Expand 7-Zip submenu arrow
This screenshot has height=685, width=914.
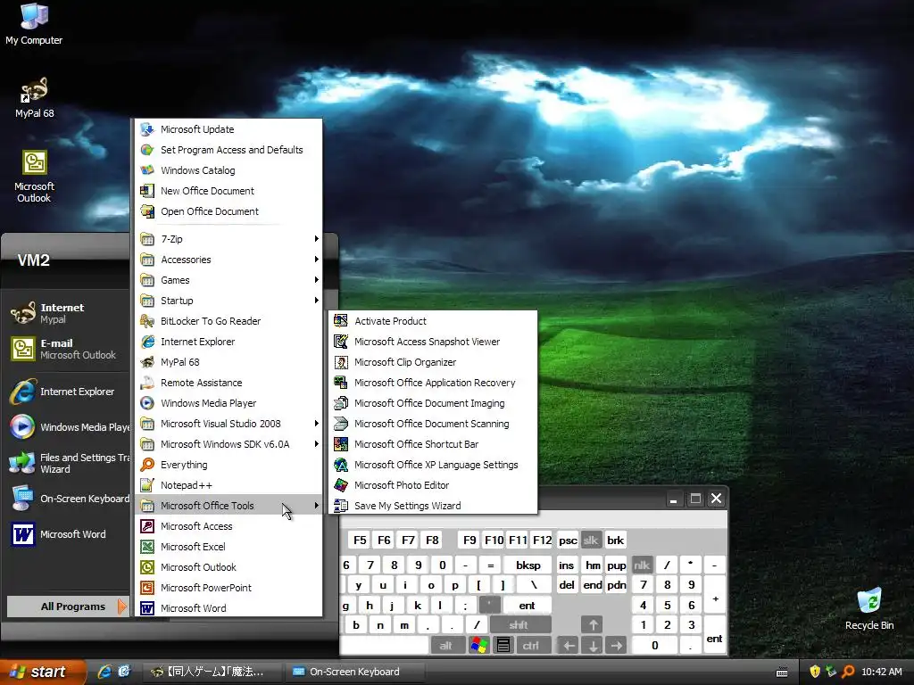(x=317, y=239)
